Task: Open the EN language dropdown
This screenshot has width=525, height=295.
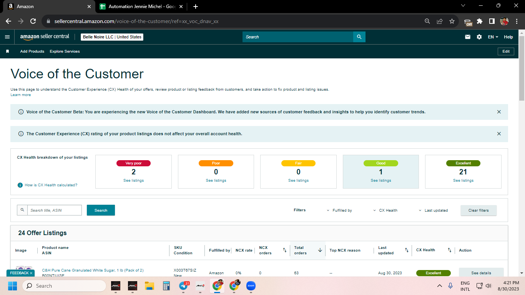Action: point(493,37)
